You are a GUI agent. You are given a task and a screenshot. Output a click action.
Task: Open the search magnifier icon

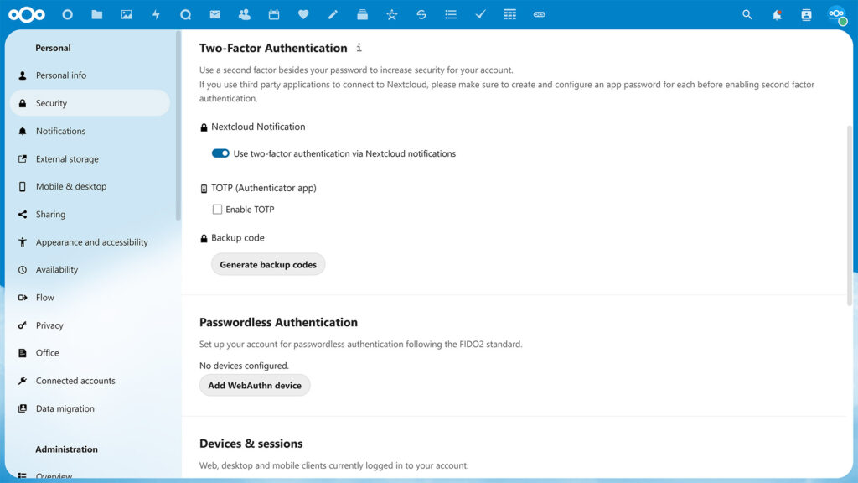pos(747,13)
